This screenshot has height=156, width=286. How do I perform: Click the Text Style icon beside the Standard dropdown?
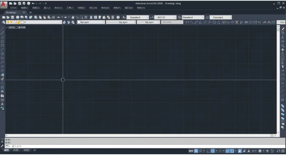[x=124, y=17]
